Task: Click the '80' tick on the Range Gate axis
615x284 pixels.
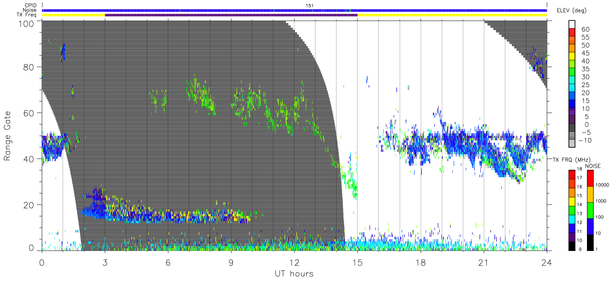Action: coord(28,67)
